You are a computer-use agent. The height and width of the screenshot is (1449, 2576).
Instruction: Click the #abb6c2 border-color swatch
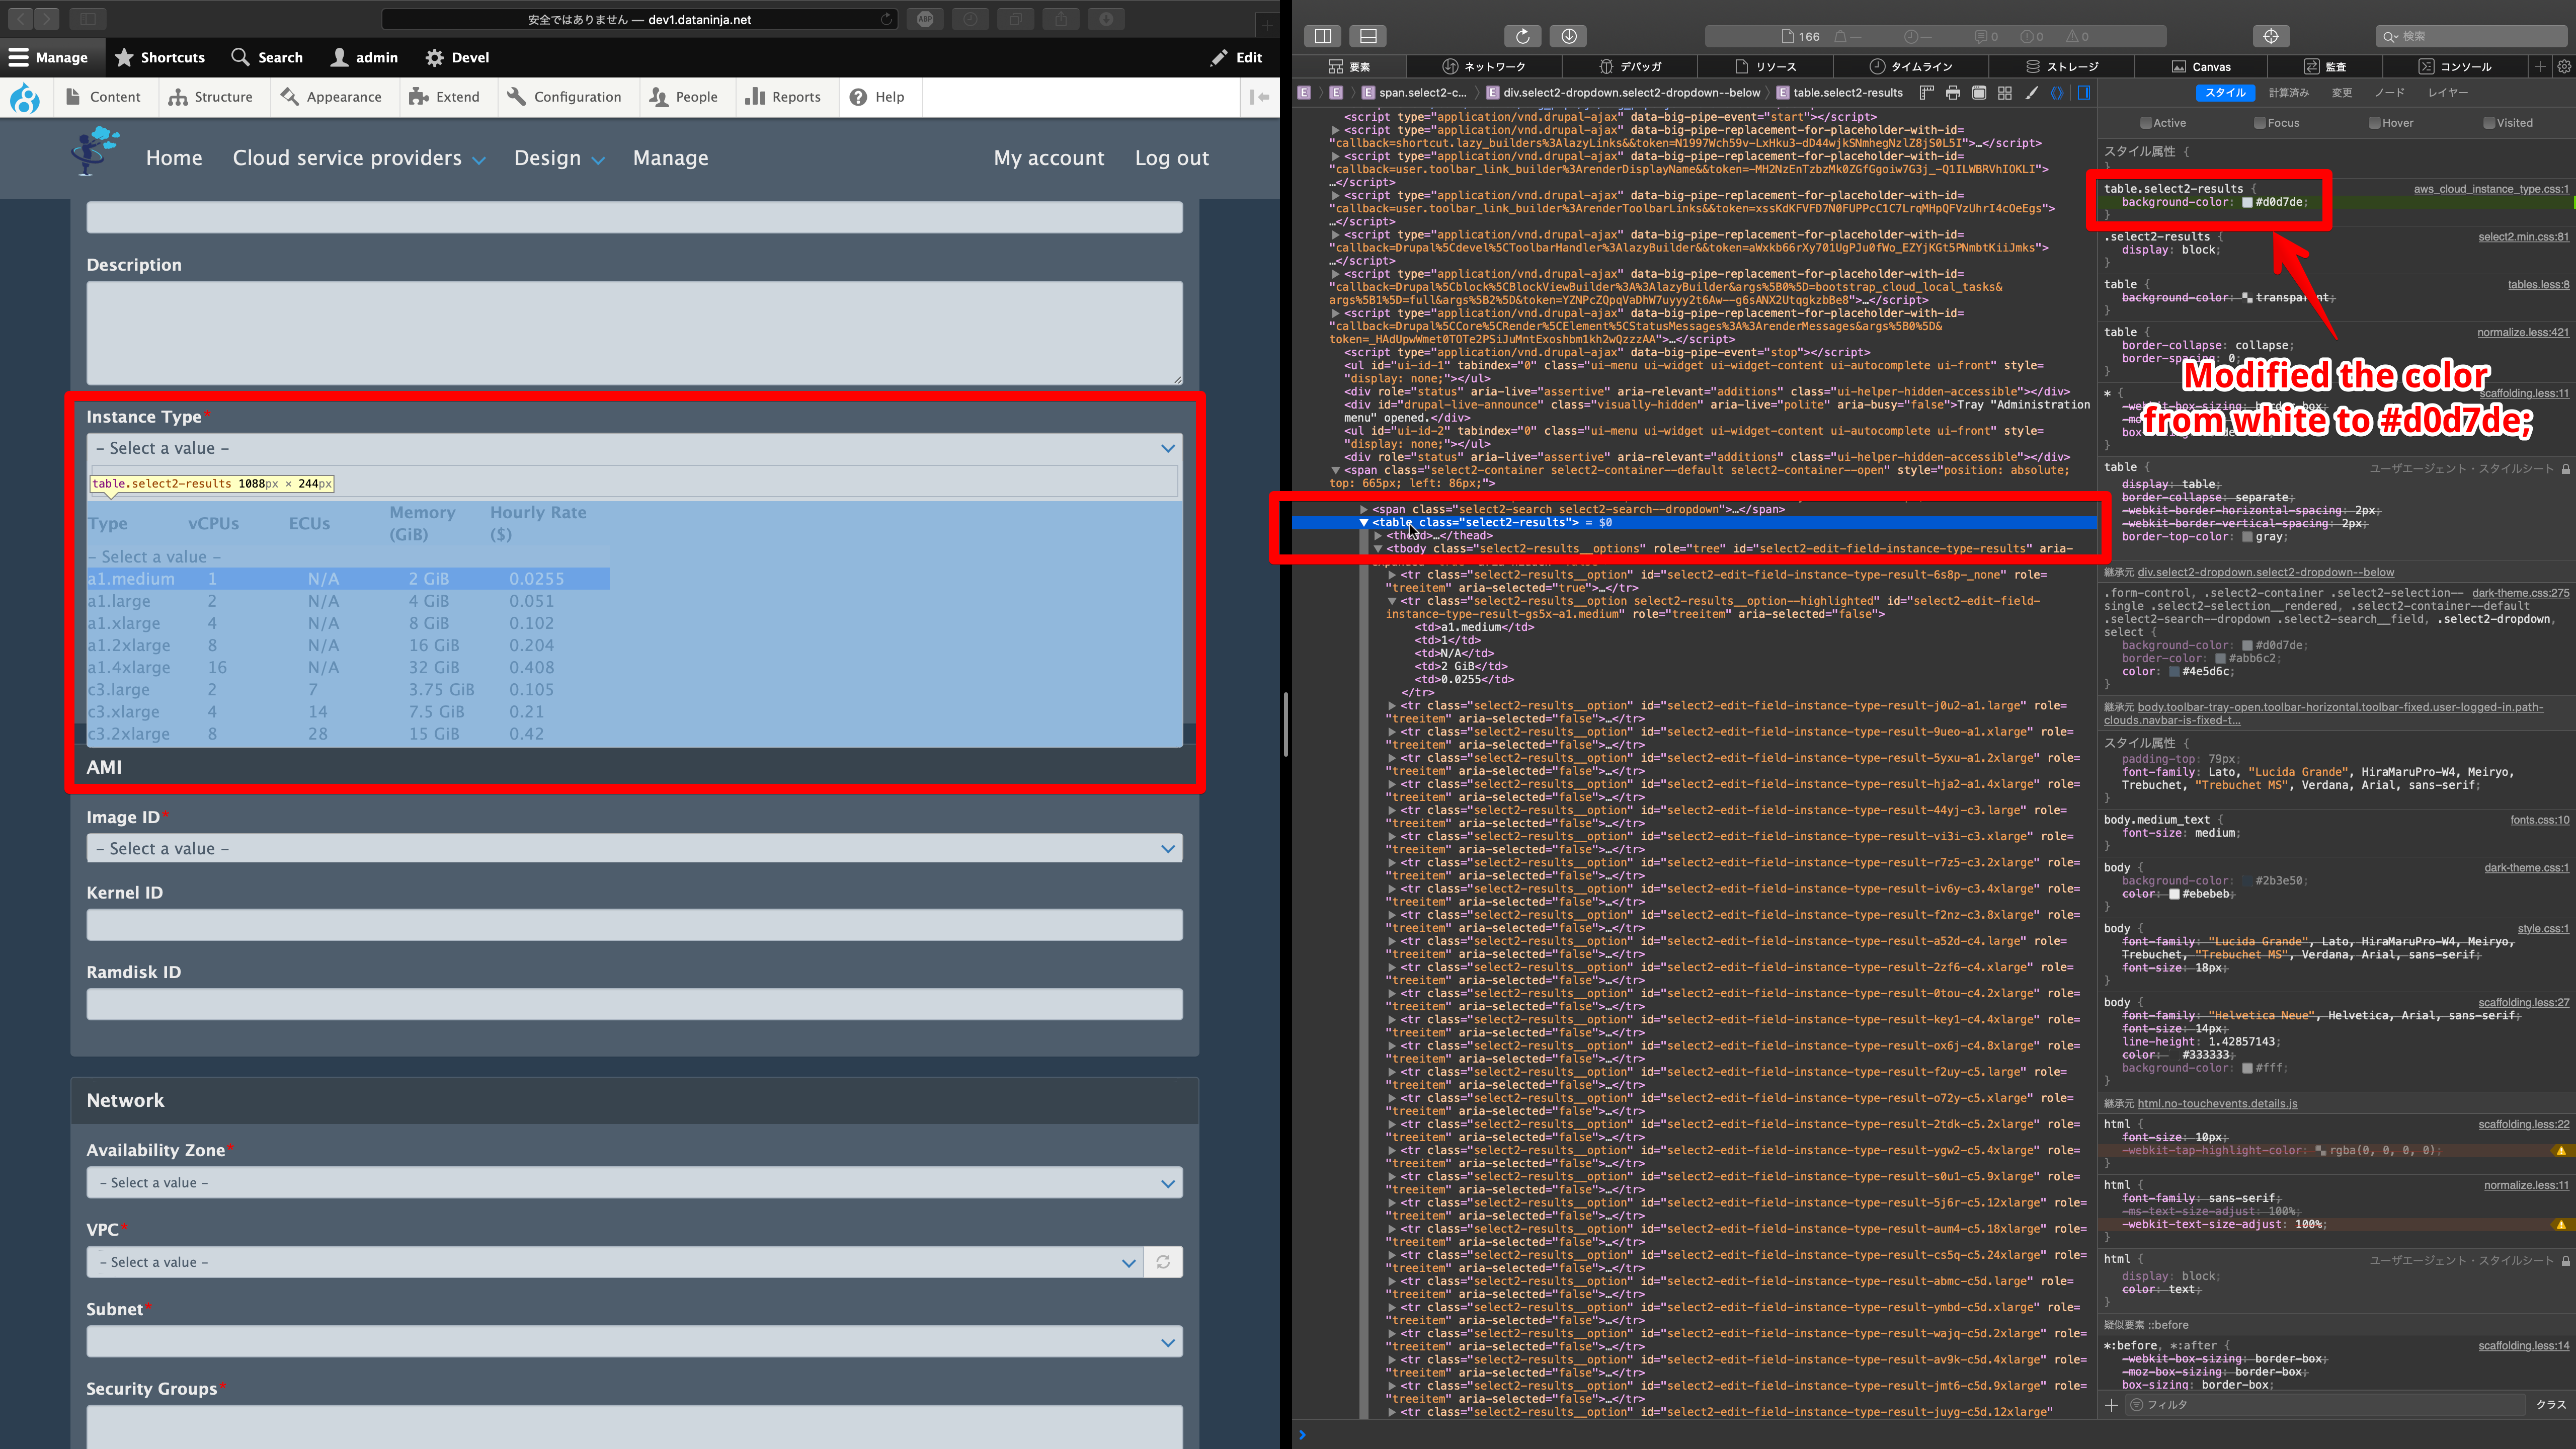(x=2220, y=659)
